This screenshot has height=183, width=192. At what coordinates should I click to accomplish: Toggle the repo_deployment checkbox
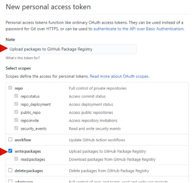16,104
